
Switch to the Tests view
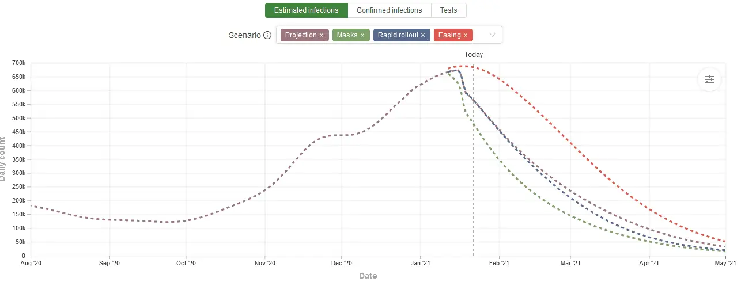[x=449, y=10]
